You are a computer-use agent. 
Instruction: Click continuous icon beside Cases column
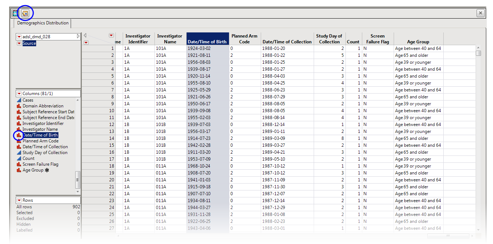(x=19, y=100)
